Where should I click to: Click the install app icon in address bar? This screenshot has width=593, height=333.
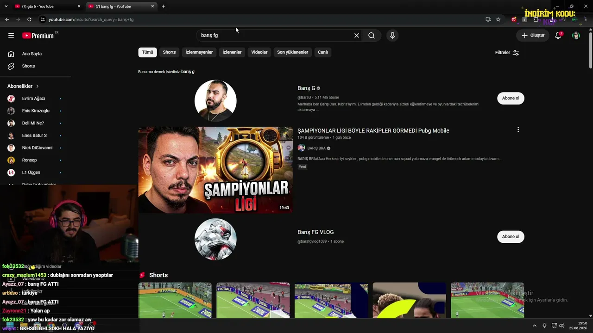click(488, 19)
